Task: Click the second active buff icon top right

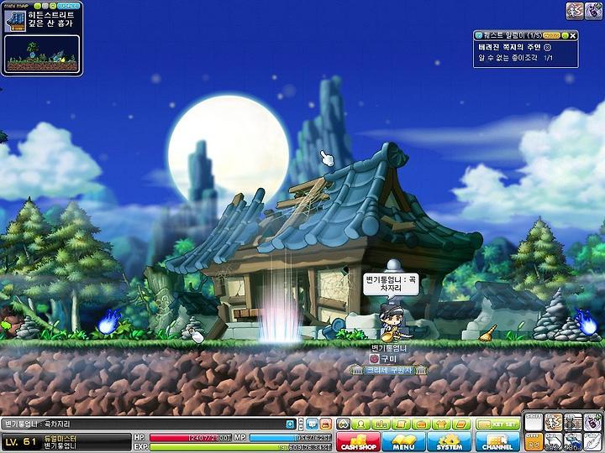Action: coord(593,11)
